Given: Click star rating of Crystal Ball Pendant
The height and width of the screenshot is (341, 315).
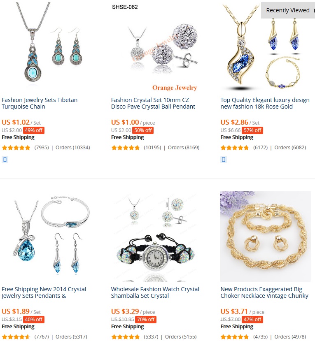Looking at the screenshot, I should (x=125, y=148).
